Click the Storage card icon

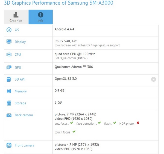9,103
